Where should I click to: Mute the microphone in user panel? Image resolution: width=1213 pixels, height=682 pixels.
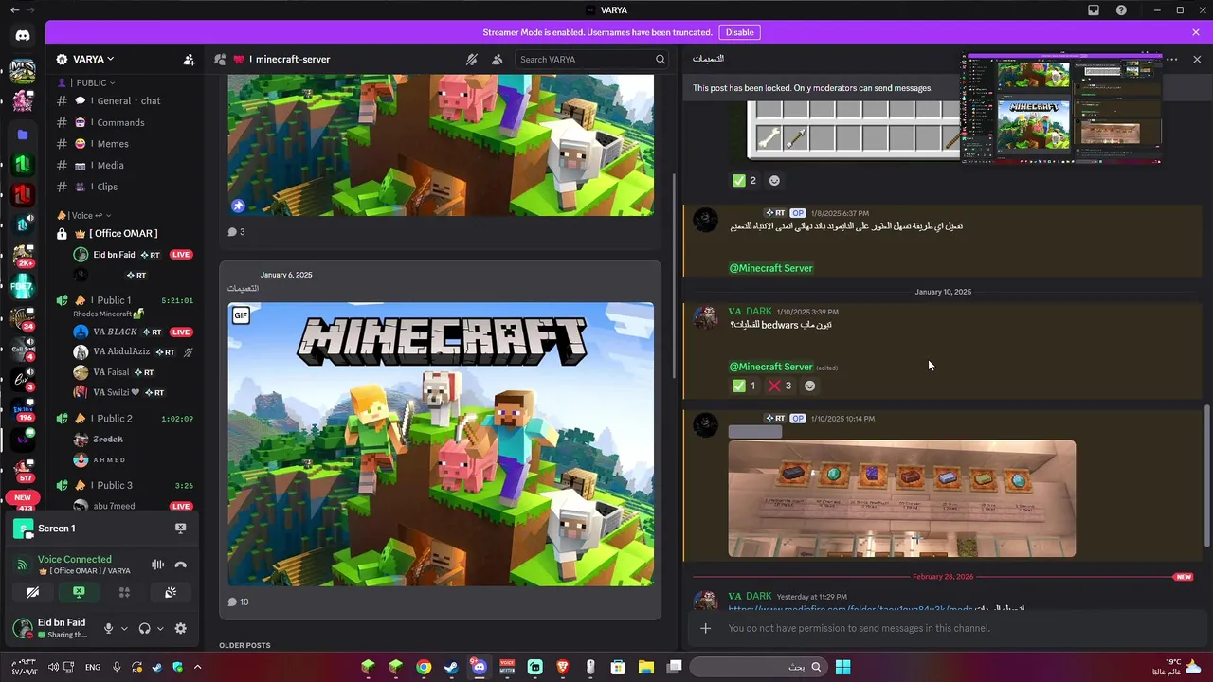(x=108, y=628)
